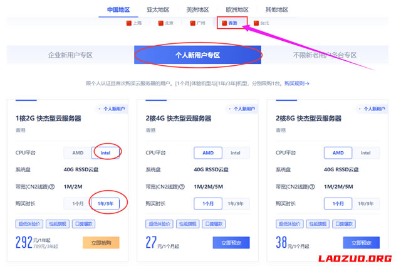The width and height of the screenshot is (396, 266).
Task: Click the 口碑爆款 tag on the 1核2G card
Action: pyautogui.click(x=83, y=224)
